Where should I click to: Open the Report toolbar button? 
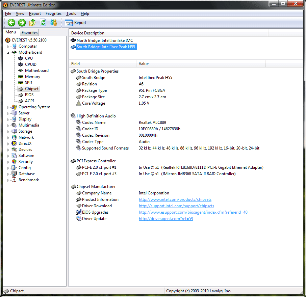[x=76, y=23]
